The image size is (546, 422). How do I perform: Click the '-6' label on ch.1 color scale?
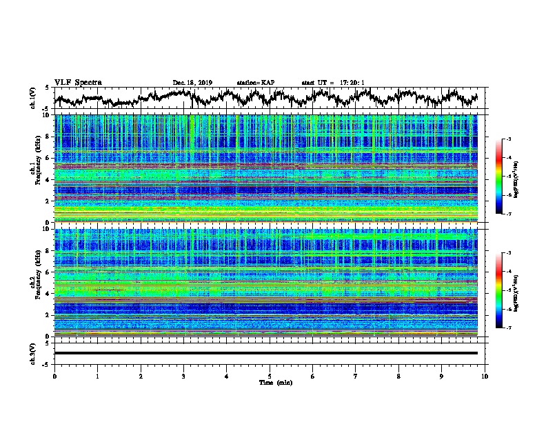[x=508, y=195]
